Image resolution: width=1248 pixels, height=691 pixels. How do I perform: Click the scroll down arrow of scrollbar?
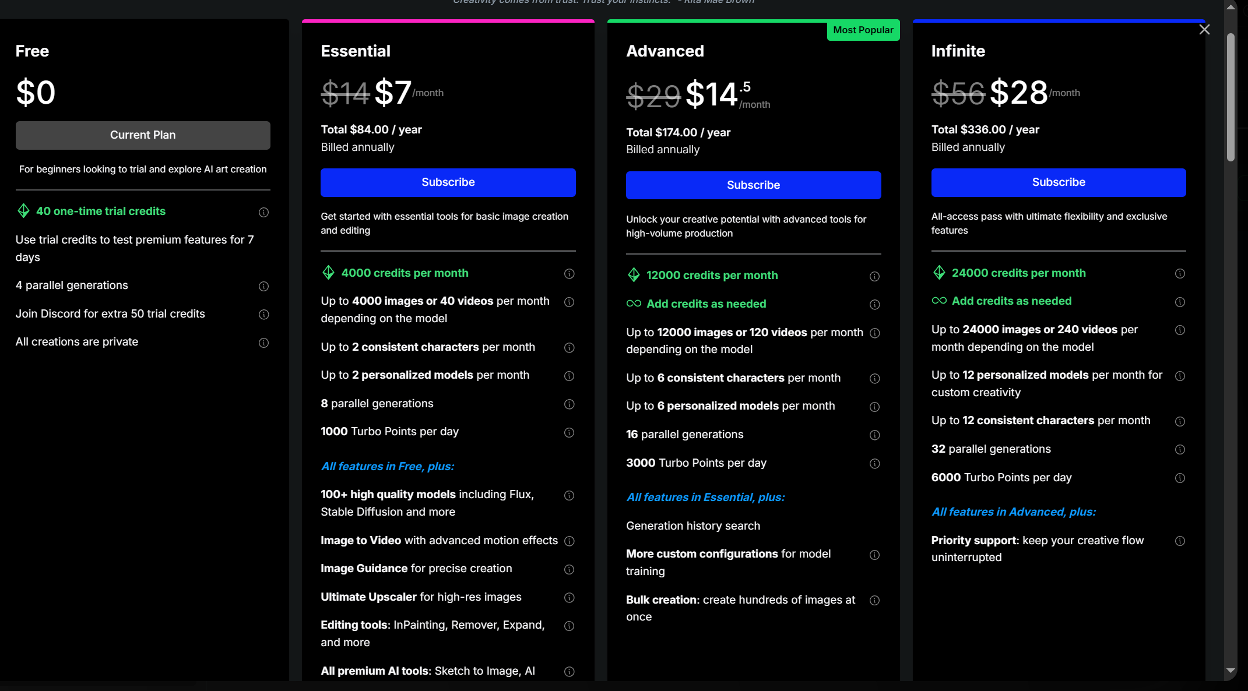click(x=1231, y=671)
